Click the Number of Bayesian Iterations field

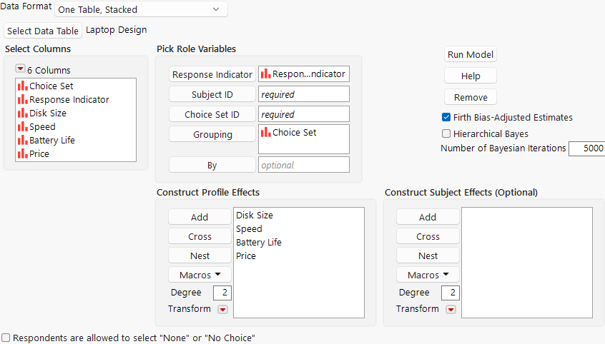tap(586, 148)
